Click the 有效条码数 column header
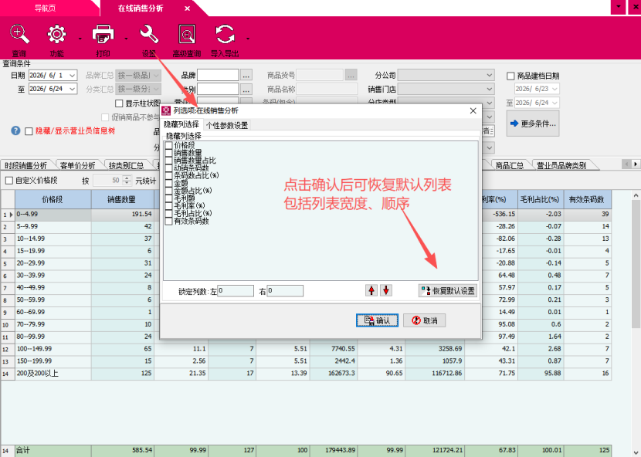 587,199
